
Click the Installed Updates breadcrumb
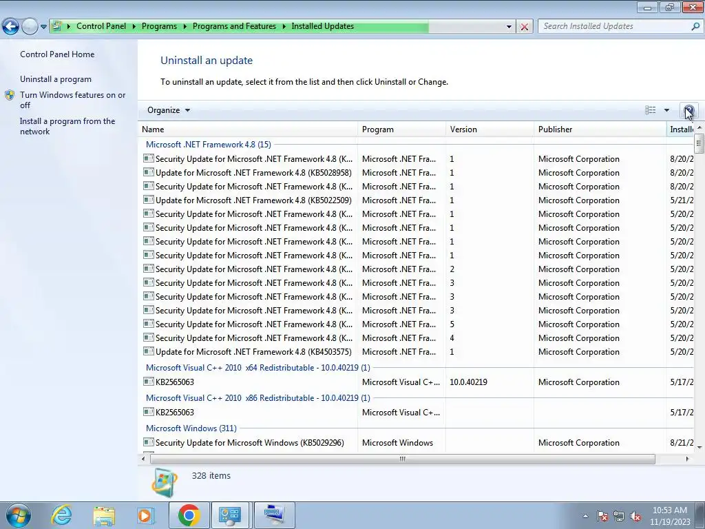[322, 26]
